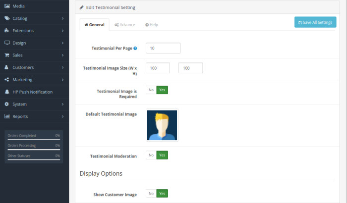Expand the System menu chevron
The height and width of the screenshot is (203, 347).
(x=62, y=104)
